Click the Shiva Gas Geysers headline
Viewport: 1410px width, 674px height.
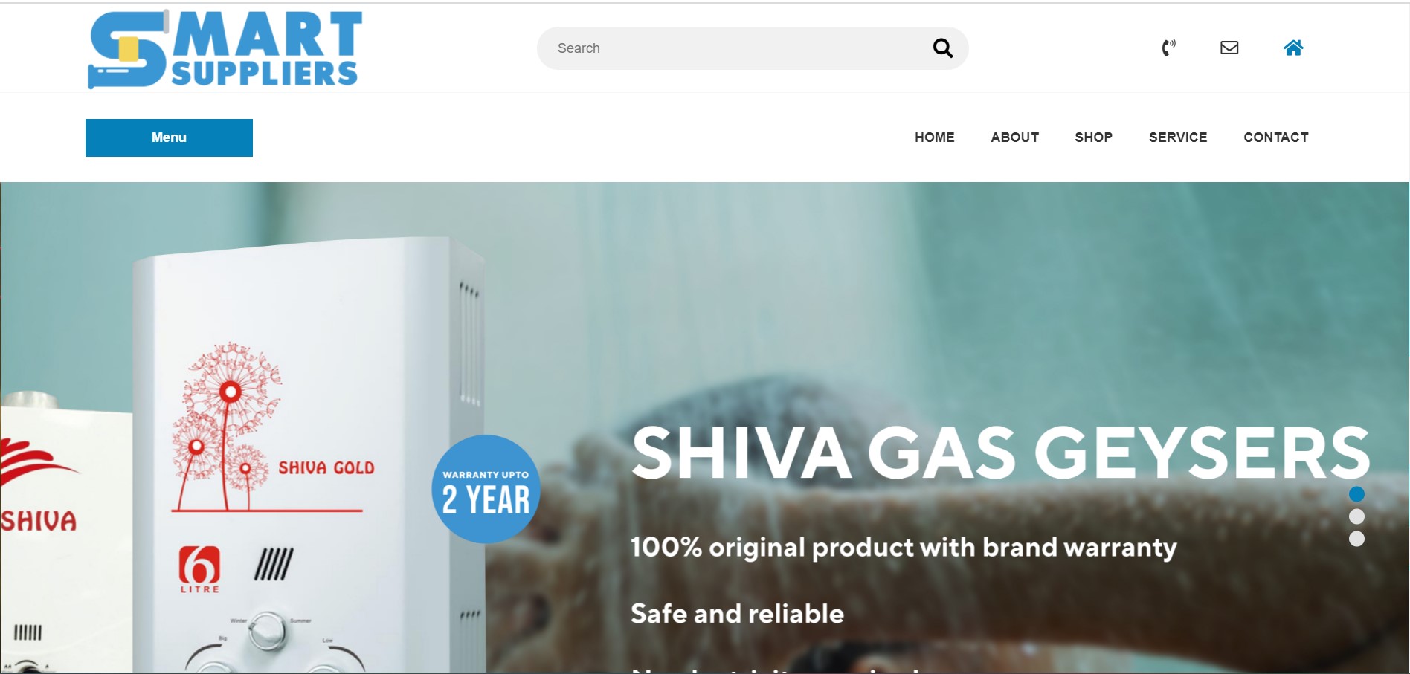(1000, 453)
